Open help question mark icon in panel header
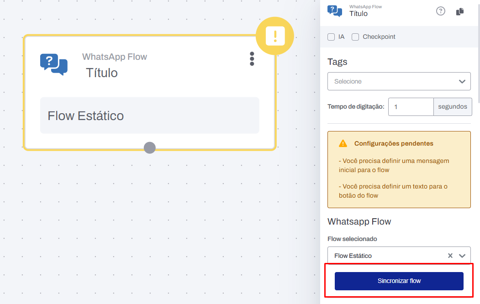The height and width of the screenshot is (304, 480). [441, 11]
